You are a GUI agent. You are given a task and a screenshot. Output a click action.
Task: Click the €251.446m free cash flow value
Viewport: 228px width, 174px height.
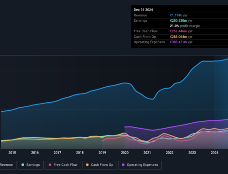178,31
